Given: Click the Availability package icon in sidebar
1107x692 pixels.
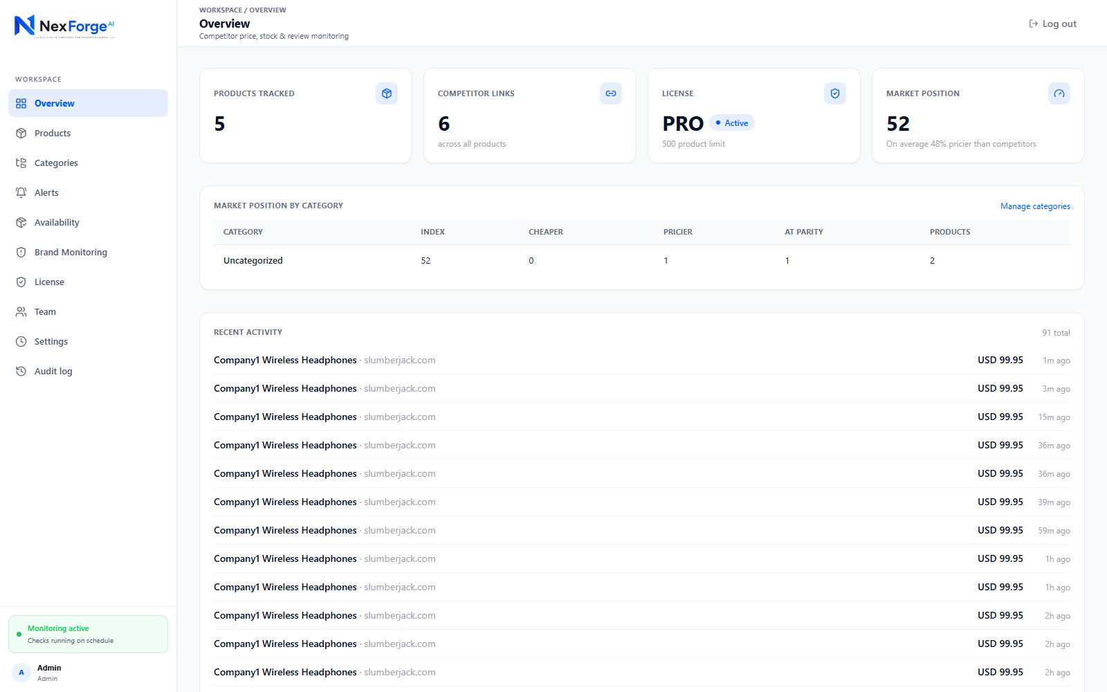Looking at the screenshot, I should pyautogui.click(x=21, y=222).
